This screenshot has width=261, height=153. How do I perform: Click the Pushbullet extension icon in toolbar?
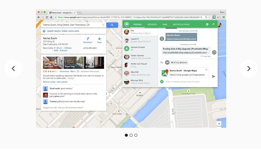(x=214, y=17)
